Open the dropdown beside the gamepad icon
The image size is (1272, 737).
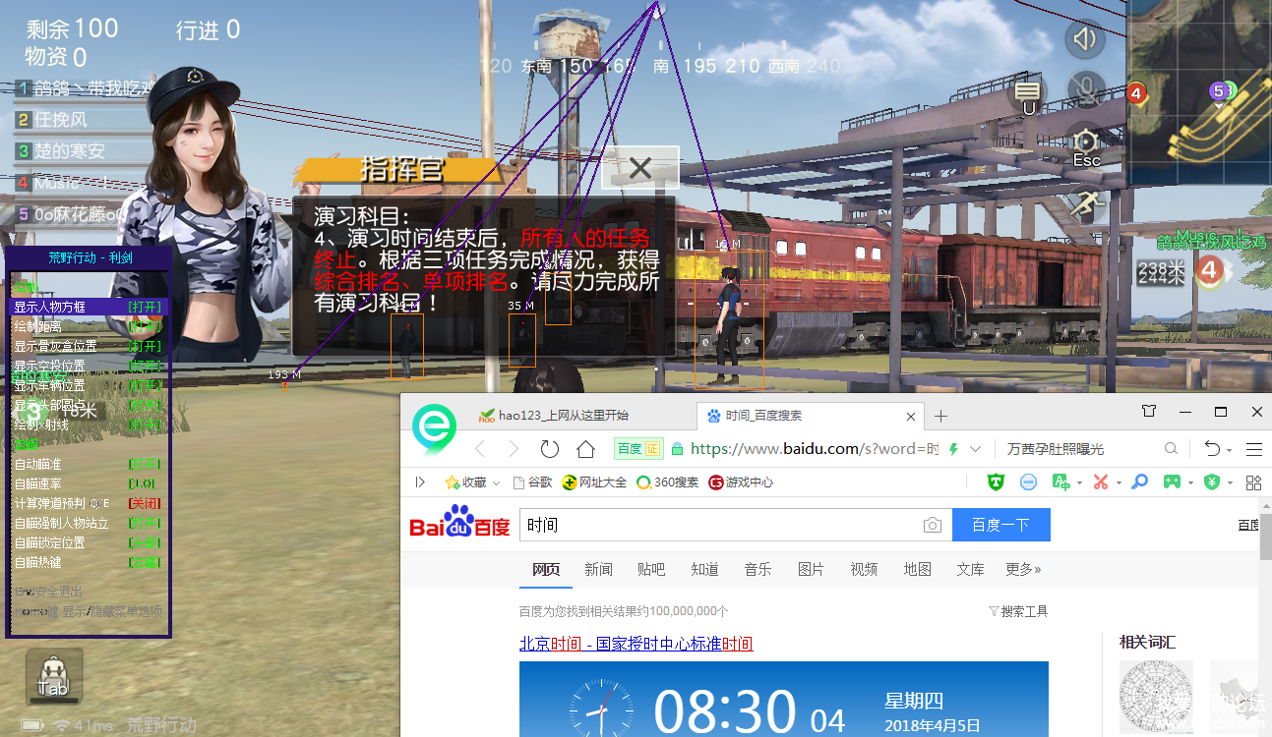pyautogui.click(x=1189, y=482)
